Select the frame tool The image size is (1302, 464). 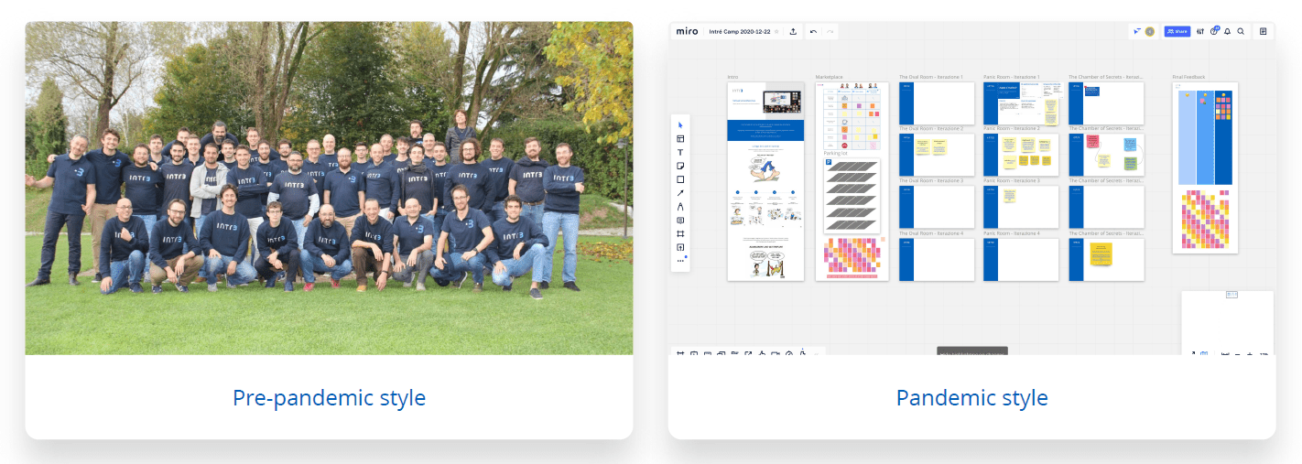[680, 234]
